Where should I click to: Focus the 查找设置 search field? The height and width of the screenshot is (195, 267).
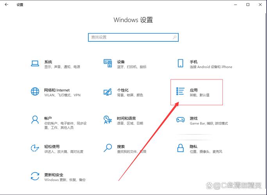coord(133,37)
